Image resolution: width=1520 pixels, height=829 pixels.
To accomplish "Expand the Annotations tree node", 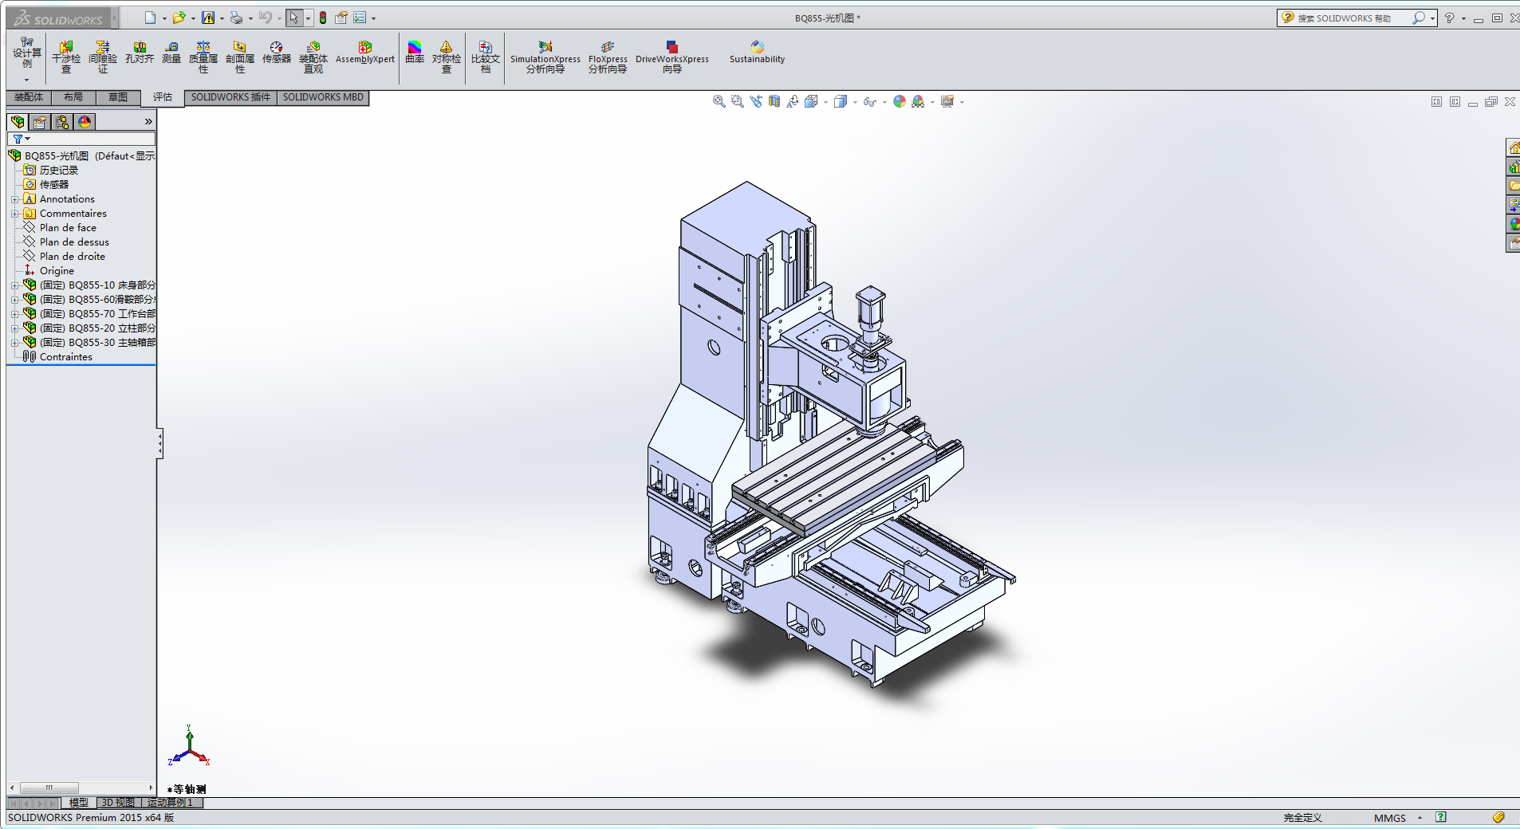I will pos(14,199).
